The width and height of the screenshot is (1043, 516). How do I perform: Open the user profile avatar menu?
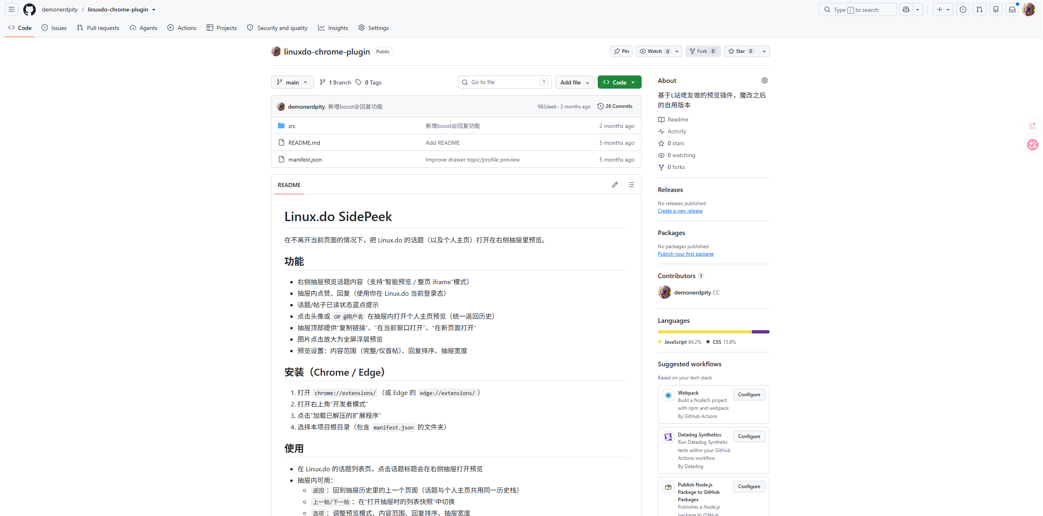click(1029, 9)
